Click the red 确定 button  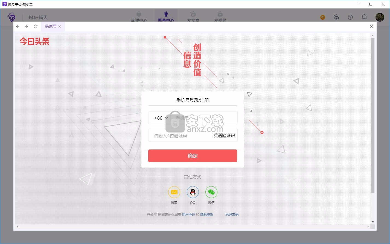click(193, 156)
